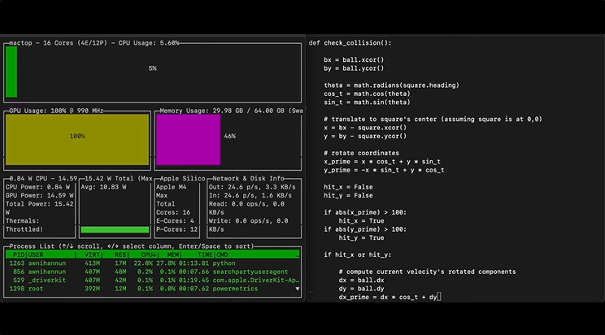Select the PID column header
Screen dimensions: 605x335
pyautogui.click(x=19, y=255)
